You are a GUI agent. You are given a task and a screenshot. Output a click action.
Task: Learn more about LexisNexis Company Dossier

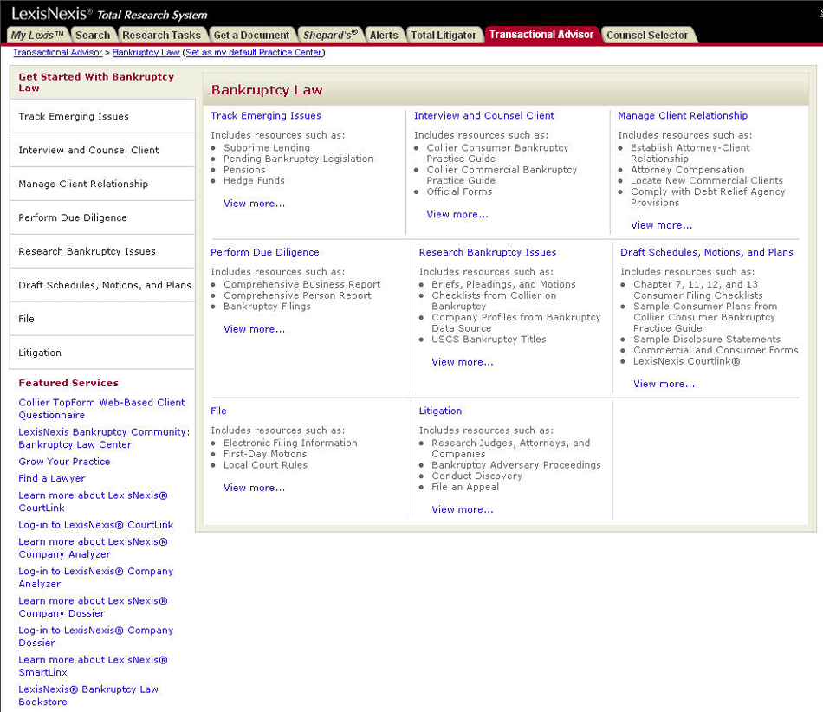[x=93, y=607]
